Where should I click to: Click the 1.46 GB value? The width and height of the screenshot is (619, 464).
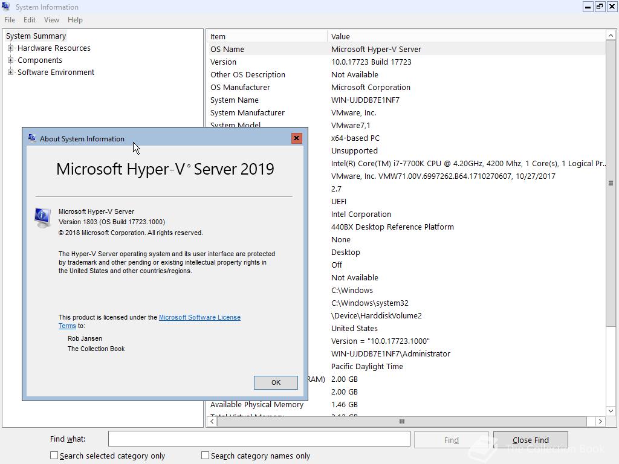pos(344,404)
